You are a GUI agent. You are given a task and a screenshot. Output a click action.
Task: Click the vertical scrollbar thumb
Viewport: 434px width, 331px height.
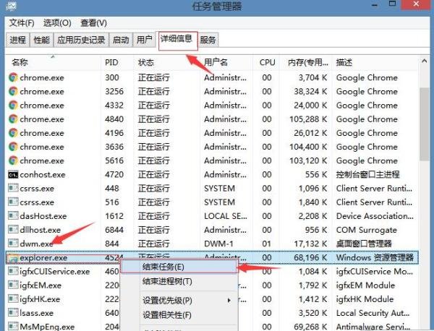coord(424,124)
